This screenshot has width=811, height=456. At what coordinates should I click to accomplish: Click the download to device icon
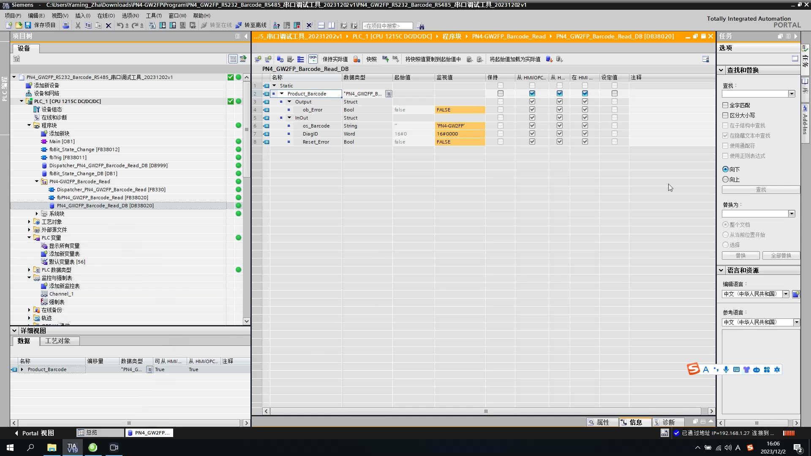(x=162, y=25)
